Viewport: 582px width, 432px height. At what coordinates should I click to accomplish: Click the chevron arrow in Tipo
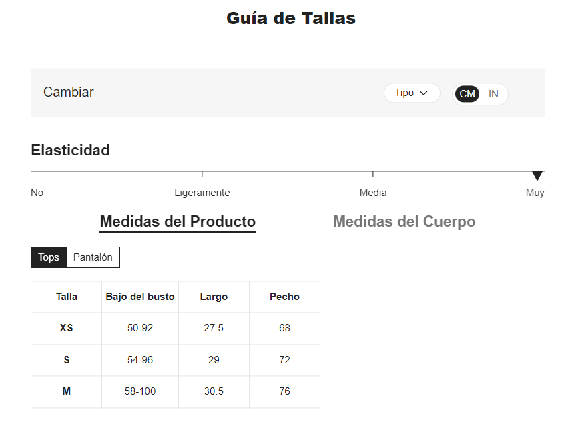423,93
